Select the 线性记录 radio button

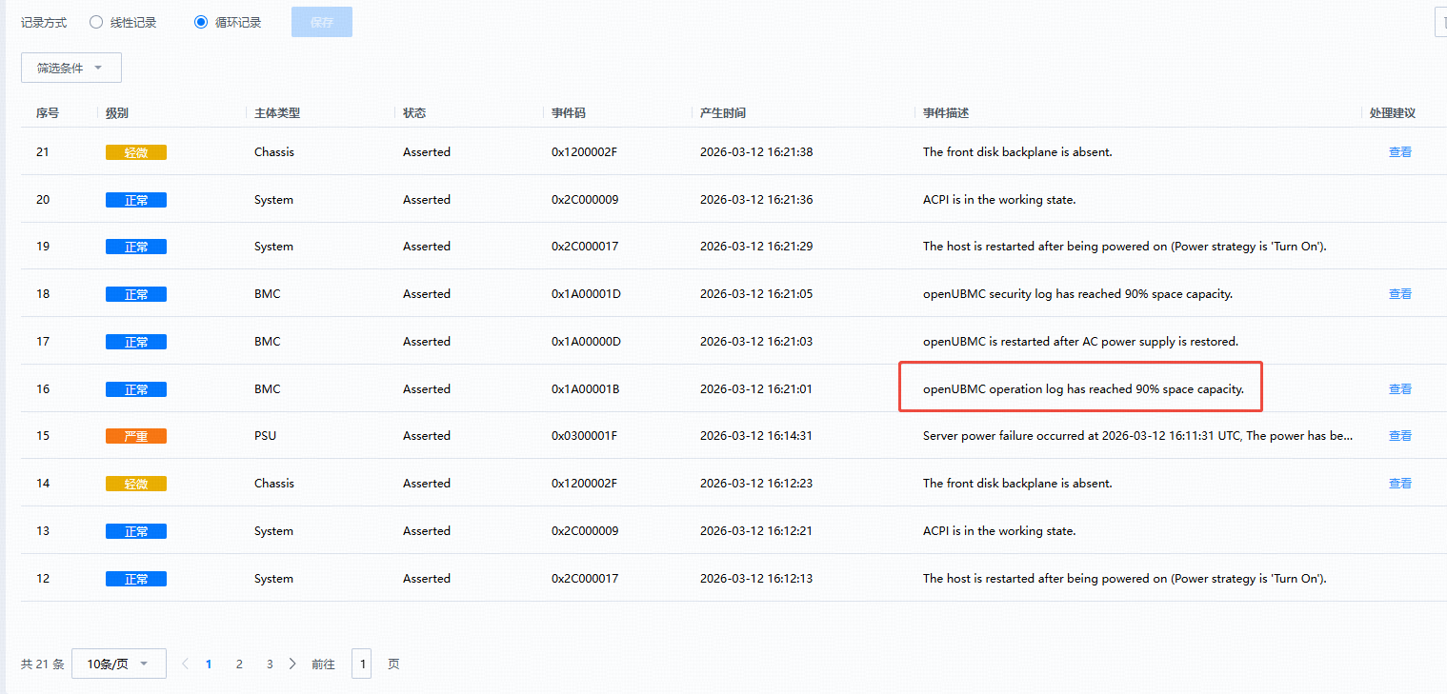(96, 22)
